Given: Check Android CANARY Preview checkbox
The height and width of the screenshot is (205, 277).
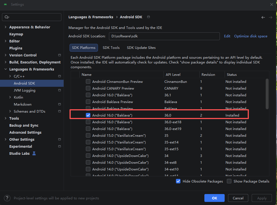Looking at the screenshot, I should pyautogui.click(x=88, y=88).
